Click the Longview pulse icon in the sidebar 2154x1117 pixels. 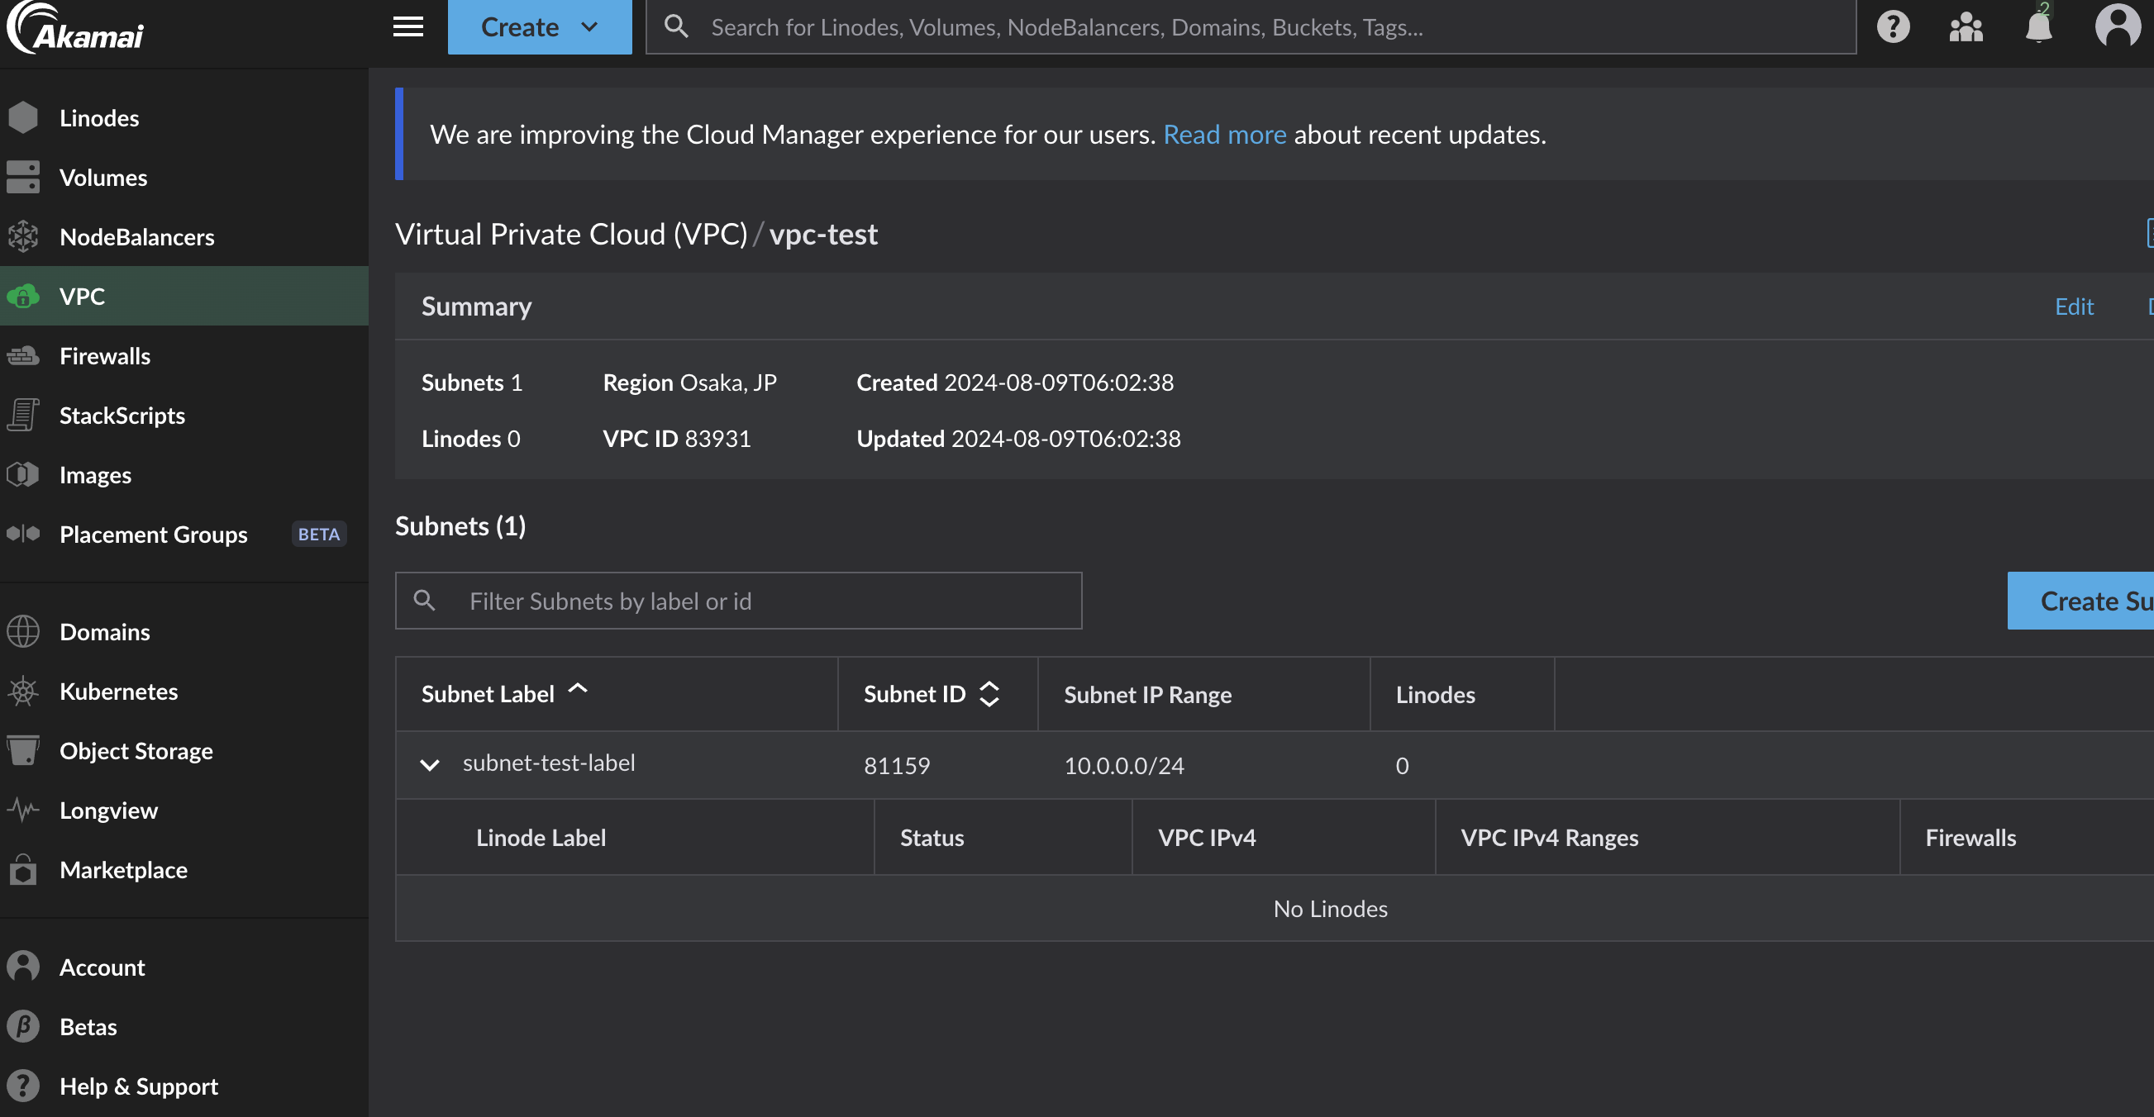(23, 810)
